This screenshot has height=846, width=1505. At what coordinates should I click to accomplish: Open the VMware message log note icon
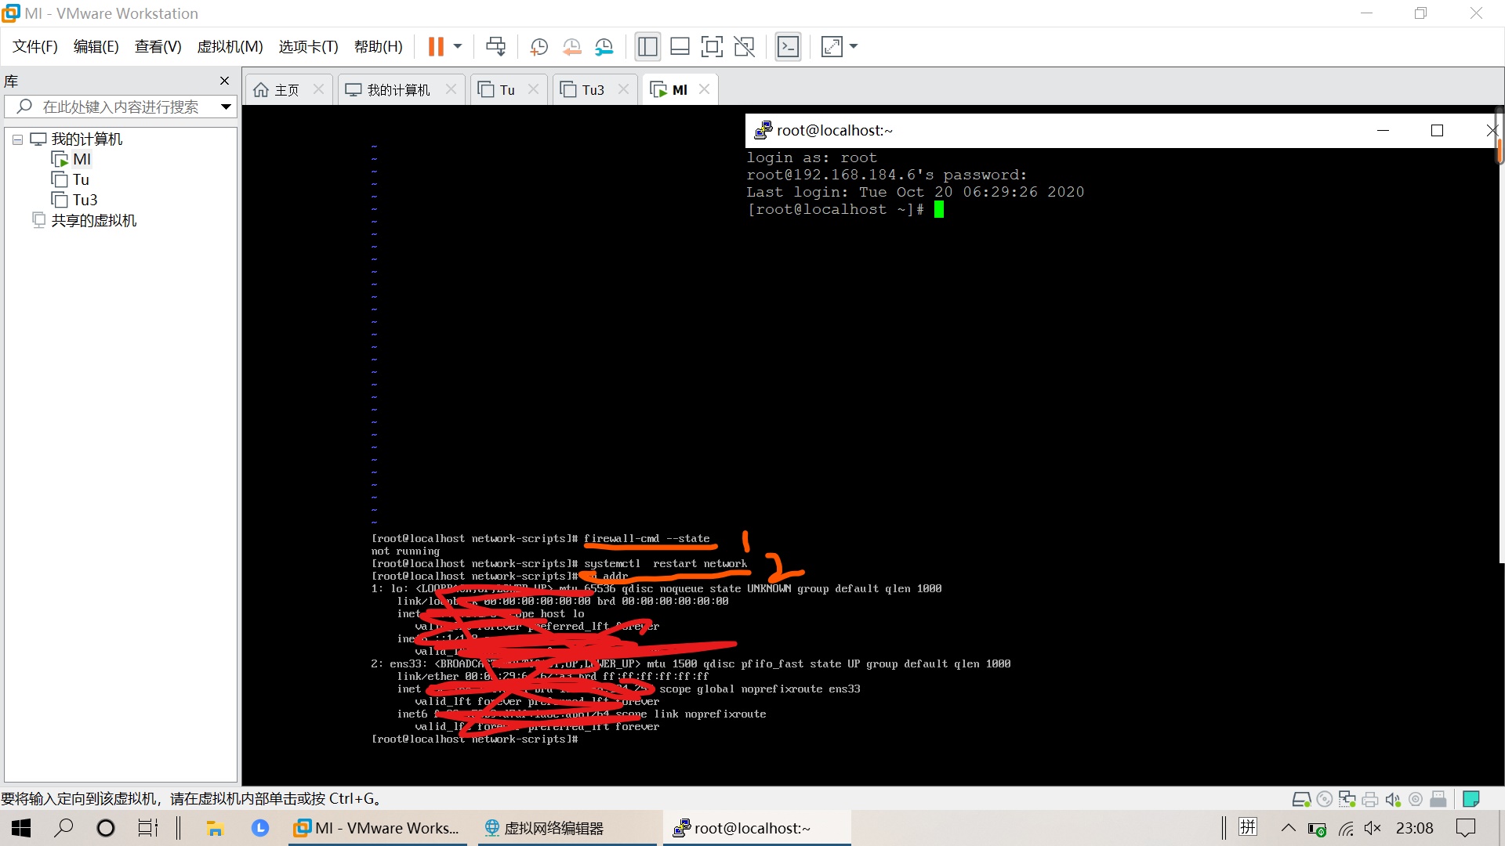(1471, 799)
